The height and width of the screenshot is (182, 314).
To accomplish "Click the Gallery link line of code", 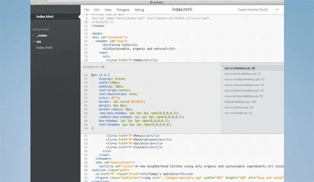I will click(134, 143).
